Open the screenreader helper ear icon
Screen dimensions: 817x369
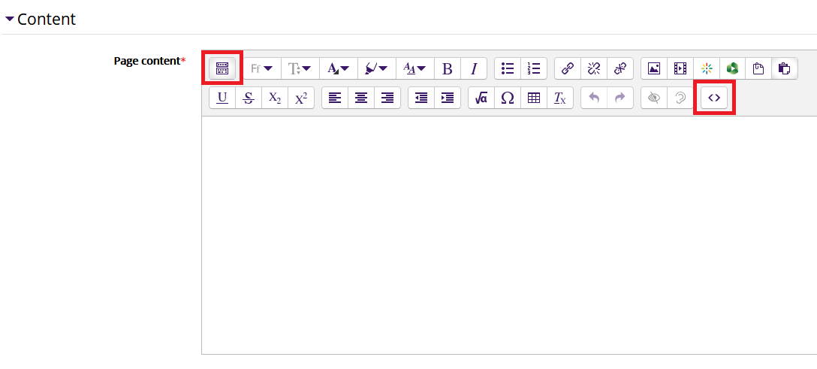tap(680, 98)
